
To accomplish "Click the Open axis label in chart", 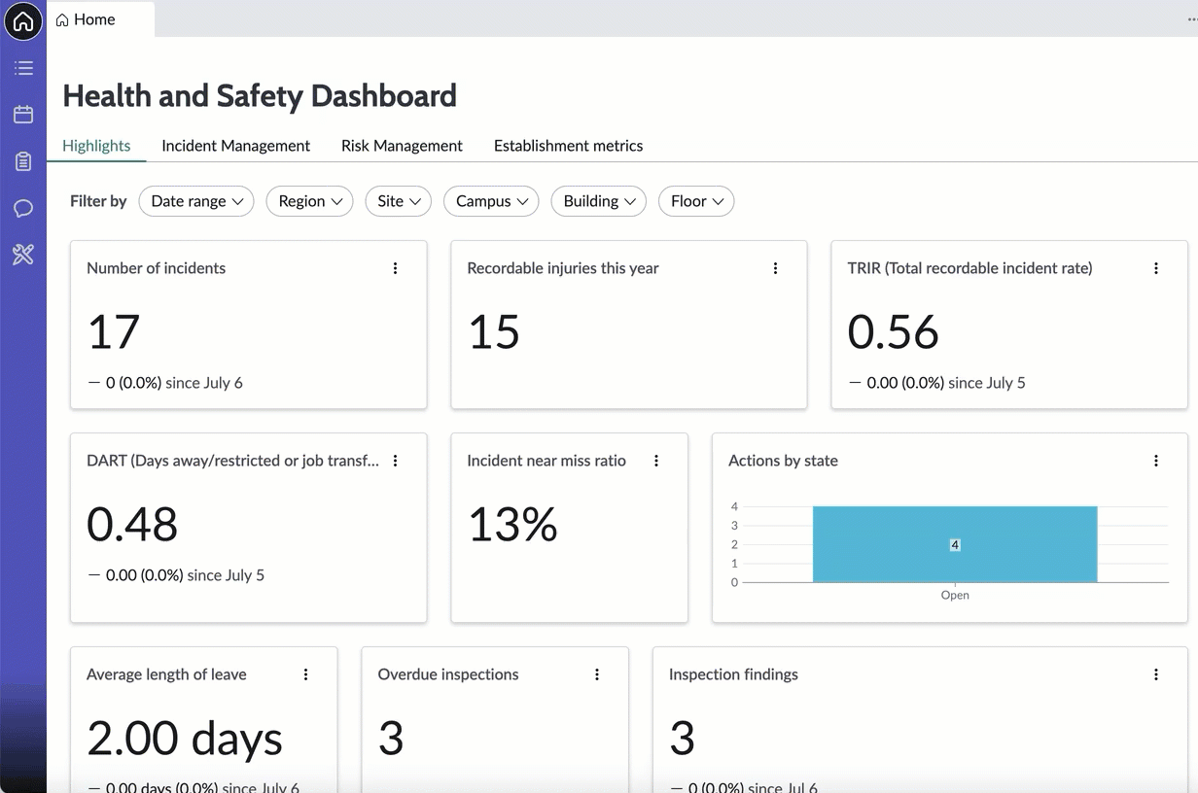I will pyautogui.click(x=955, y=595).
